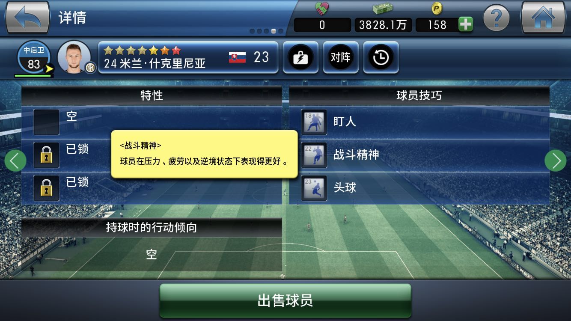Viewport: 571px width, 321px height.
Task: Open the history clock icon
Action: coord(381,57)
